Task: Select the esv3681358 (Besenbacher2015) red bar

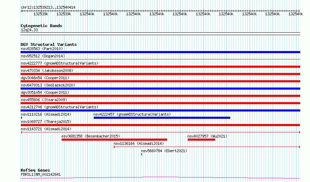Action: (114, 140)
